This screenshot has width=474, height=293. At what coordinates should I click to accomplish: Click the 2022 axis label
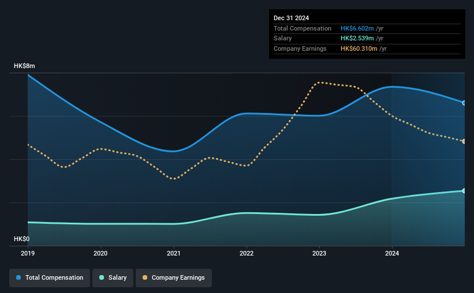click(247, 253)
